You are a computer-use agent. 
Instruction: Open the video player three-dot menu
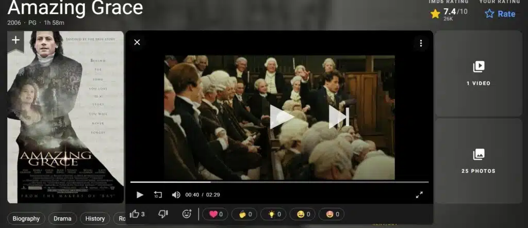pos(421,43)
